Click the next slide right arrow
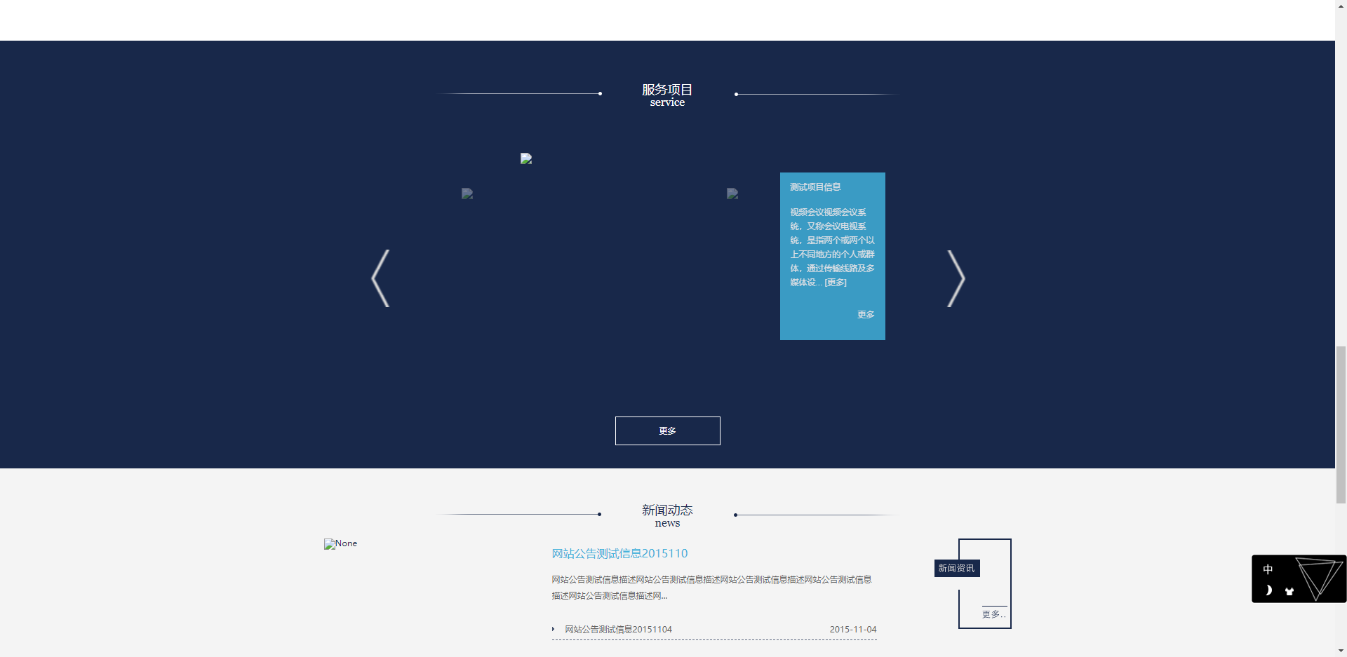Viewport: 1347px width, 657px height. click(x=956, y=278)
